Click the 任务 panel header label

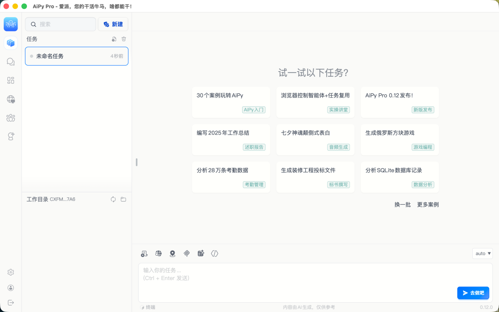tap(32, 39)
